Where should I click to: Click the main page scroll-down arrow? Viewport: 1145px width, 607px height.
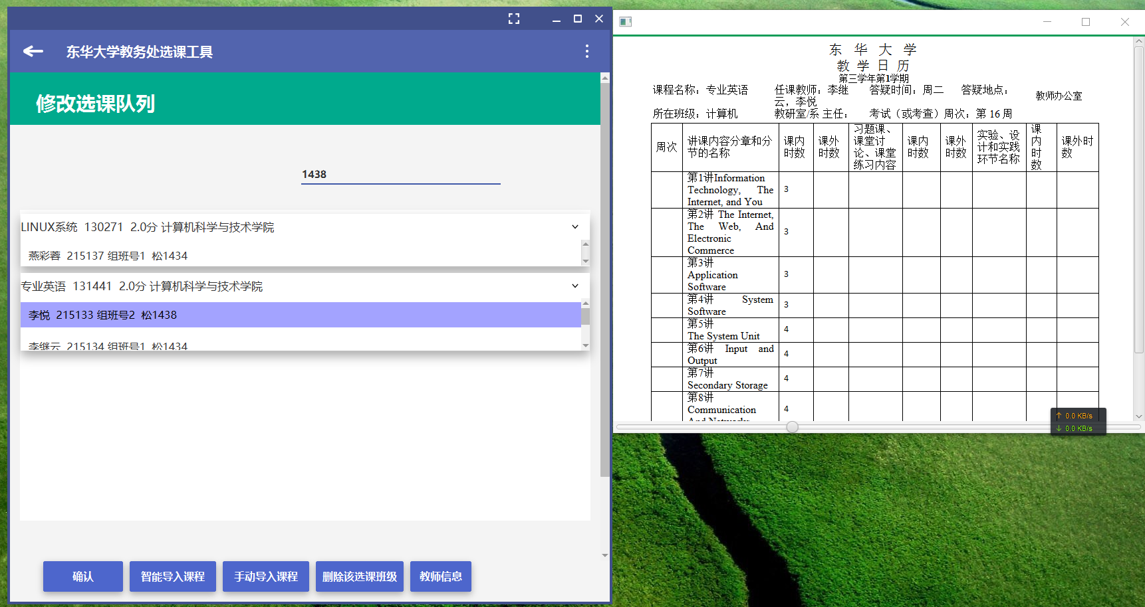604,555
